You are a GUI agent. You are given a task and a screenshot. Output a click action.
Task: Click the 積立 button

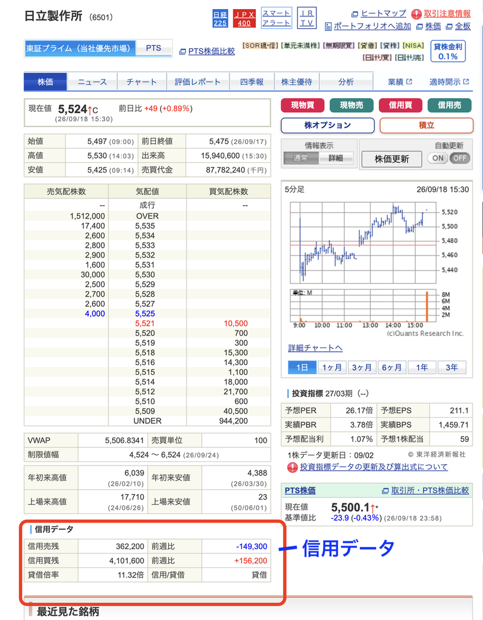427,125
